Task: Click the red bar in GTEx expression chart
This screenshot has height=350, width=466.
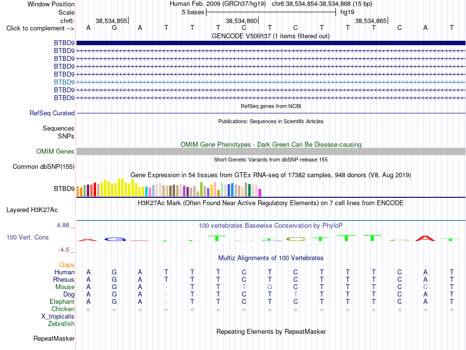Action: (95, 189)
